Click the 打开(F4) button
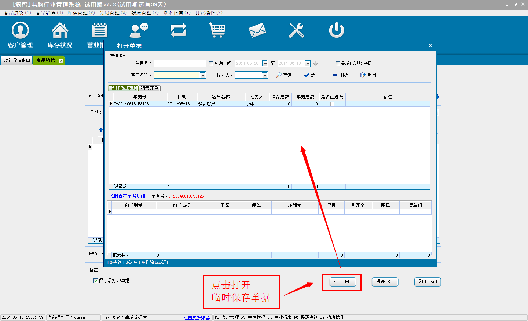 [x=342, y=282]
